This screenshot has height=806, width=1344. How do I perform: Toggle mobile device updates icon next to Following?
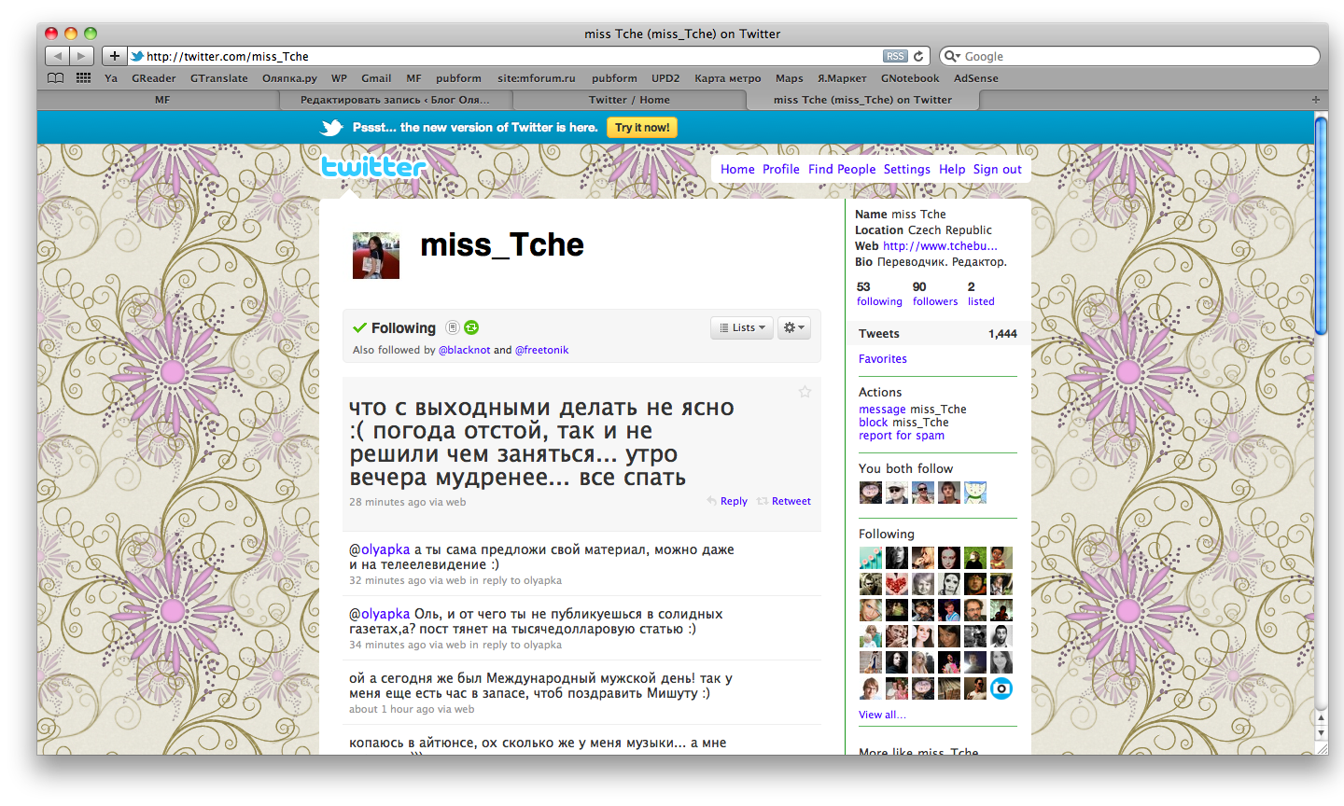[x=453, y=327]
